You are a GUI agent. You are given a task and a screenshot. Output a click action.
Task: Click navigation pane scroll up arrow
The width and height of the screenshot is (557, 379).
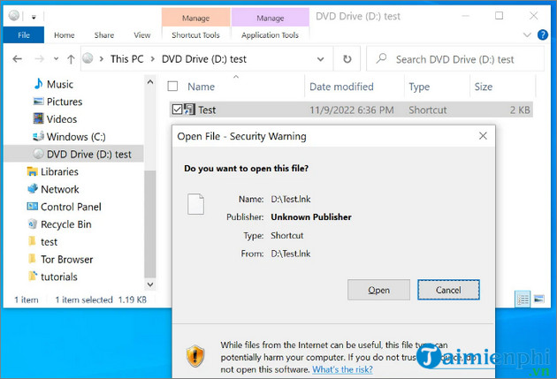tap(150, 82)
